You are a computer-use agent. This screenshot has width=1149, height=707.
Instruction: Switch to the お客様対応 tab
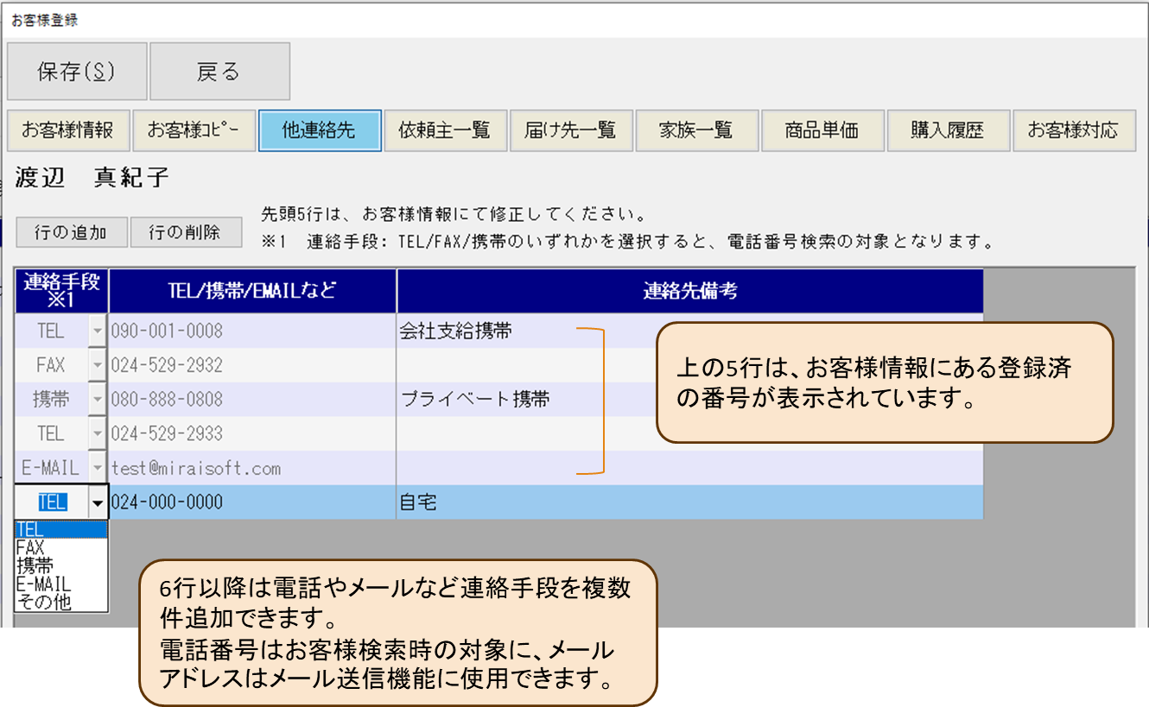(x=1073, y=130)
